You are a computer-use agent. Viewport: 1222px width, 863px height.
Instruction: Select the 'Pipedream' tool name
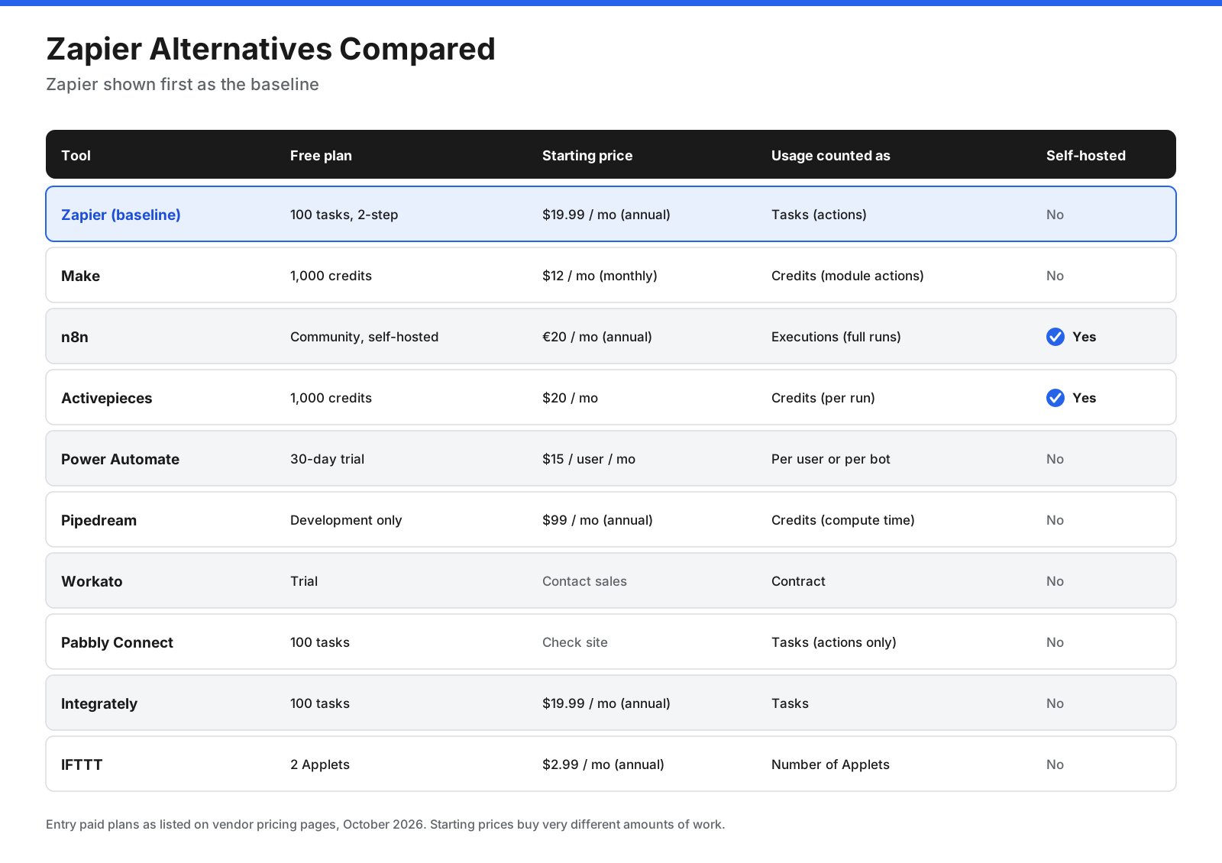(99, 520)
